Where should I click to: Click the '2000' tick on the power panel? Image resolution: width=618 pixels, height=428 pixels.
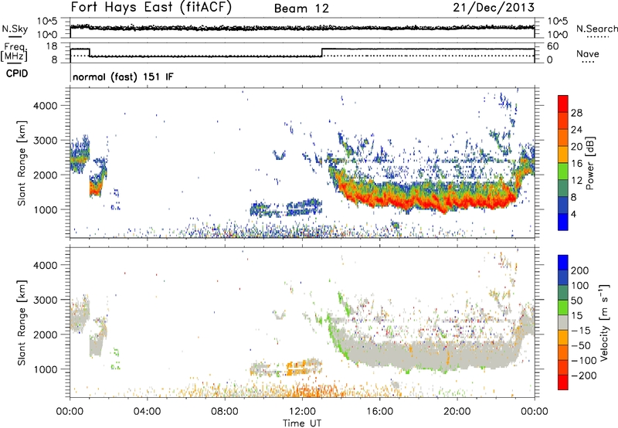click(45, 175)
